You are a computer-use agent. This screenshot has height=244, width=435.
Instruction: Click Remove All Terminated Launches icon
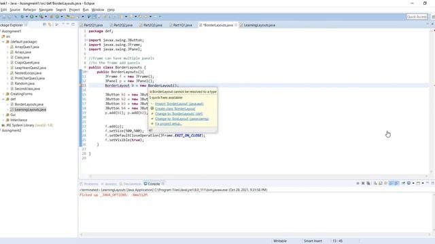(368, 184)
